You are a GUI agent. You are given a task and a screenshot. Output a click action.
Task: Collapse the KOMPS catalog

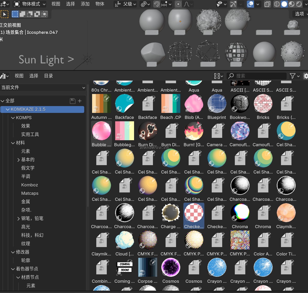[x=13, y=118]
